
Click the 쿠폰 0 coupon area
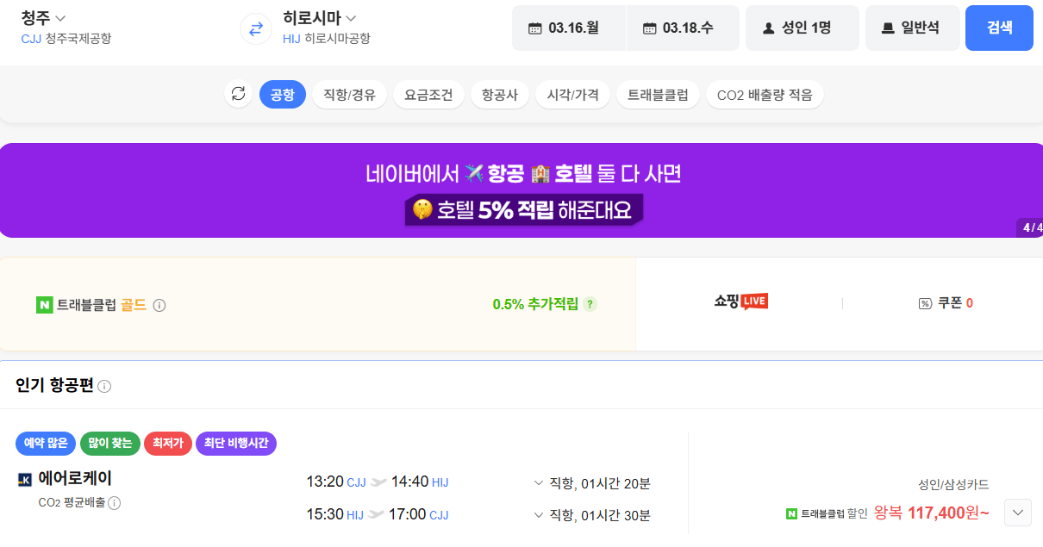tap(945, 303)
